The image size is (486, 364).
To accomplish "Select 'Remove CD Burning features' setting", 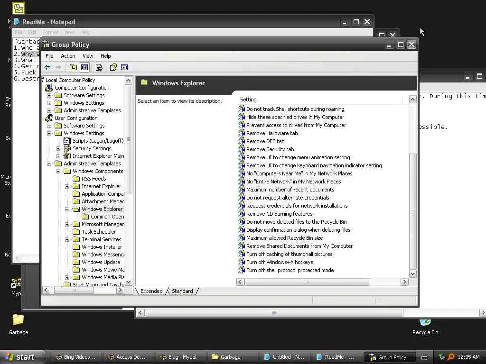I will tap(279, 214).
